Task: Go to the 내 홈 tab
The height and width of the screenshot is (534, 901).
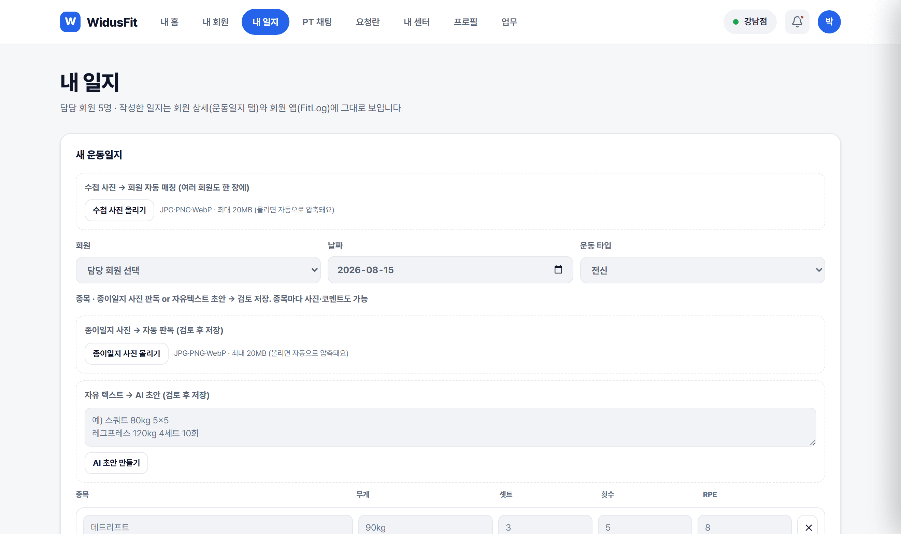Action: click(x=169, y=22)
